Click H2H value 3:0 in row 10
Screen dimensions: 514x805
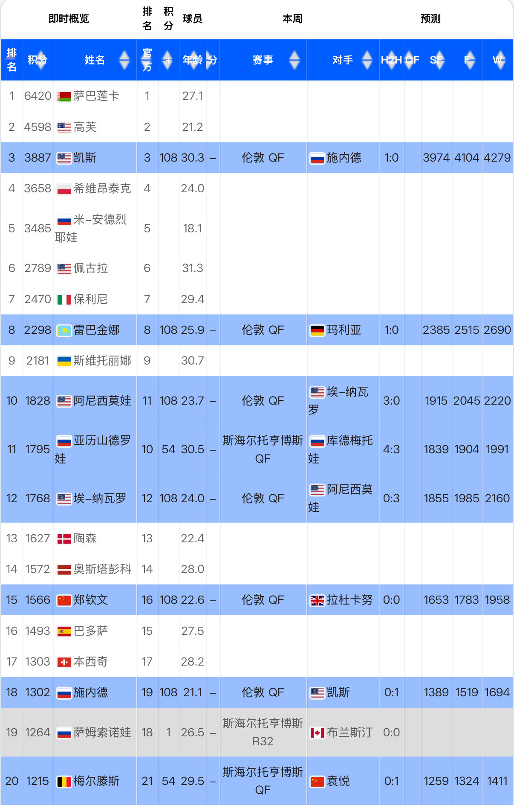tap(391, 401)
